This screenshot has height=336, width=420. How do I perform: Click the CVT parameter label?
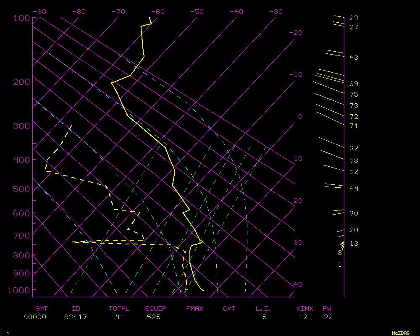click(229, 309)
